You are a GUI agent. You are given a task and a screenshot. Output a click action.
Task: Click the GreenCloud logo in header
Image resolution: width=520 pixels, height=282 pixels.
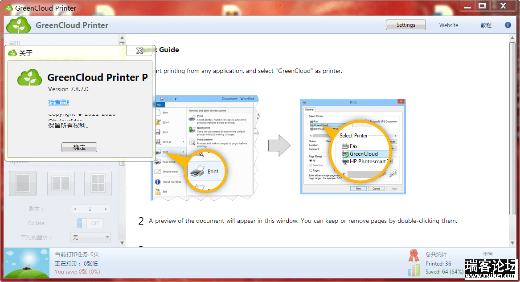19,25
